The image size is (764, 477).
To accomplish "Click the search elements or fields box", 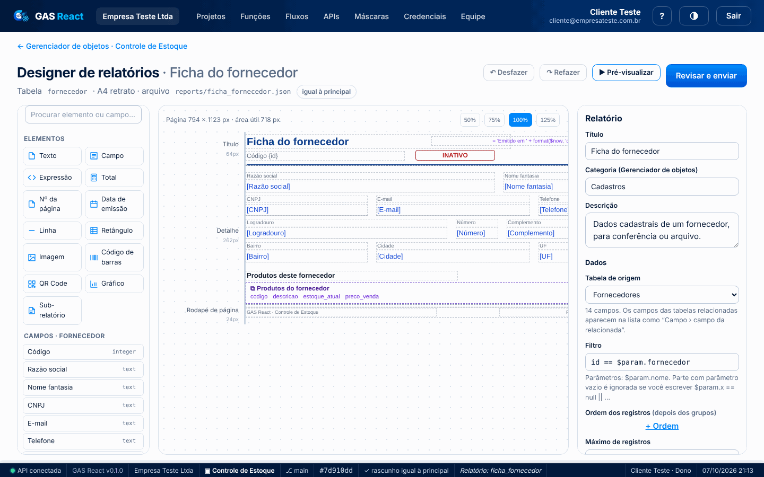I will [x=83, y=114].
